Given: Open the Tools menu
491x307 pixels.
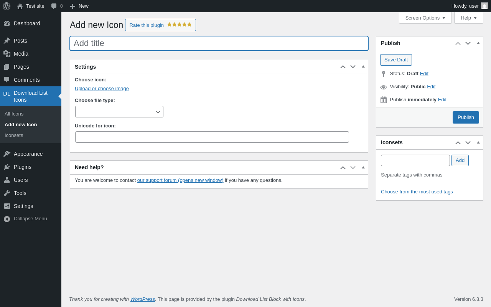Looking at the screenshot, I should 20,193.
